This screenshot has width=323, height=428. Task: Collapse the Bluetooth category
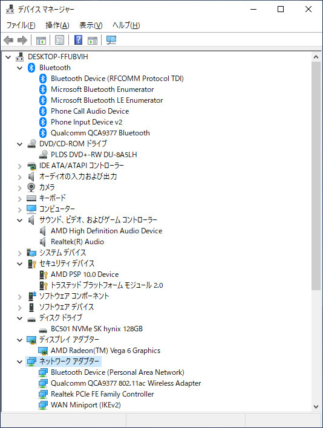click(20, 68)
